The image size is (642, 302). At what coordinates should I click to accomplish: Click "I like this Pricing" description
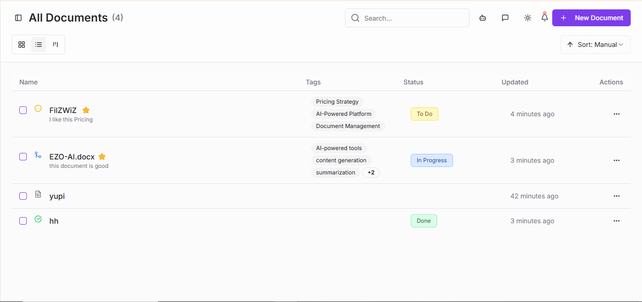click(x=71, y=120)
